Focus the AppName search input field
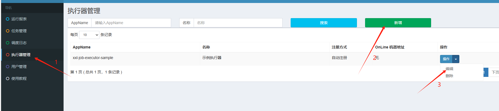The width and height of the screenshot is (499, 111). 131,23
